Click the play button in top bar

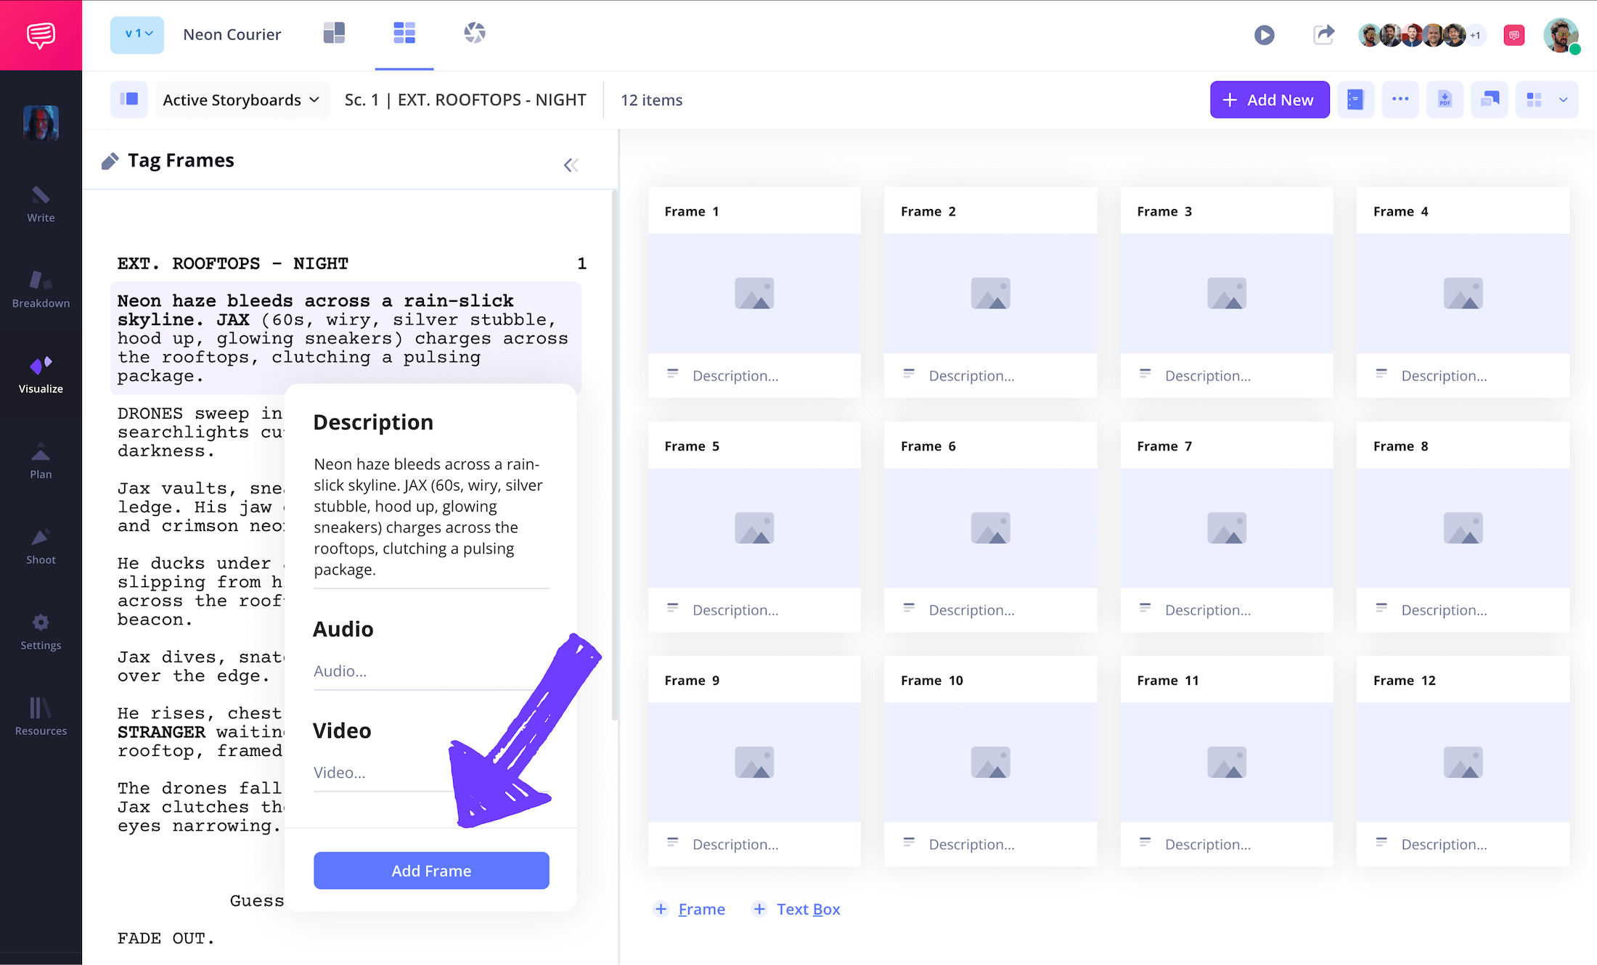tap(1264, 35)
